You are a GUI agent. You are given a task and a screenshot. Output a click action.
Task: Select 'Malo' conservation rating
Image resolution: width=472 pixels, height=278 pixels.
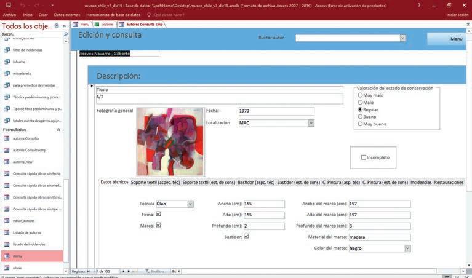[x=360, y=102]
